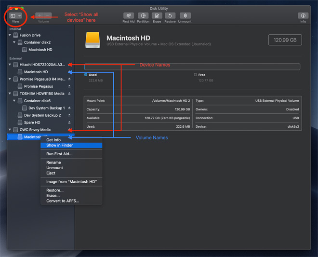Eject Dev System Backup 2 volume
The height and width of the screenshot is (257, 318).
point(69,115)
